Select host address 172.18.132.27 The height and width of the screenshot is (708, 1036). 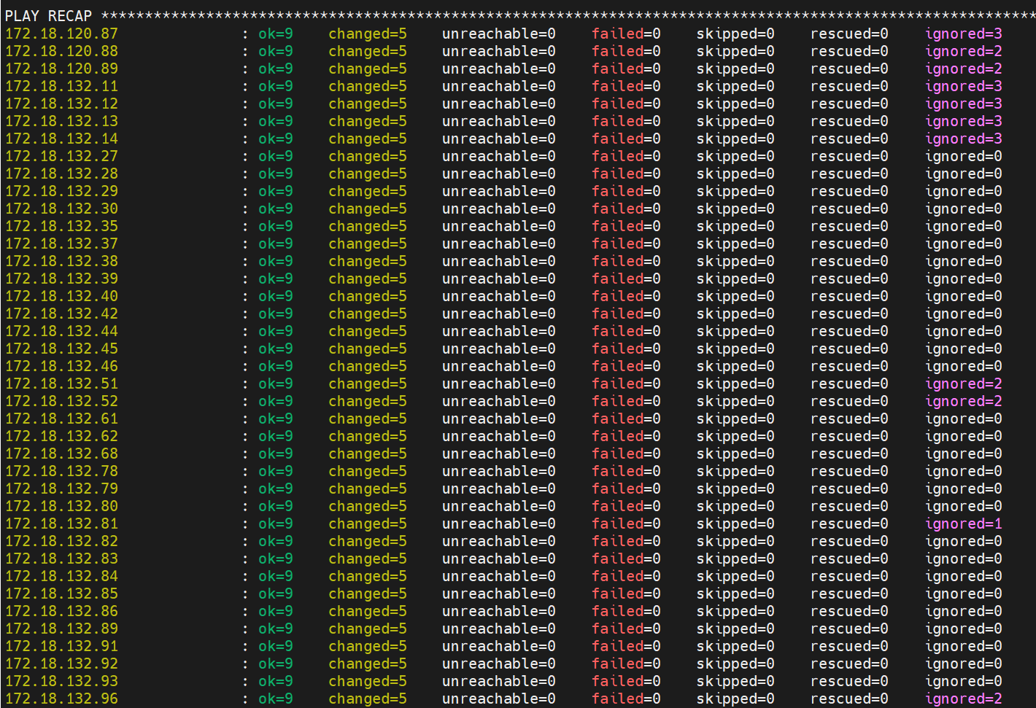tap(61, 156)
